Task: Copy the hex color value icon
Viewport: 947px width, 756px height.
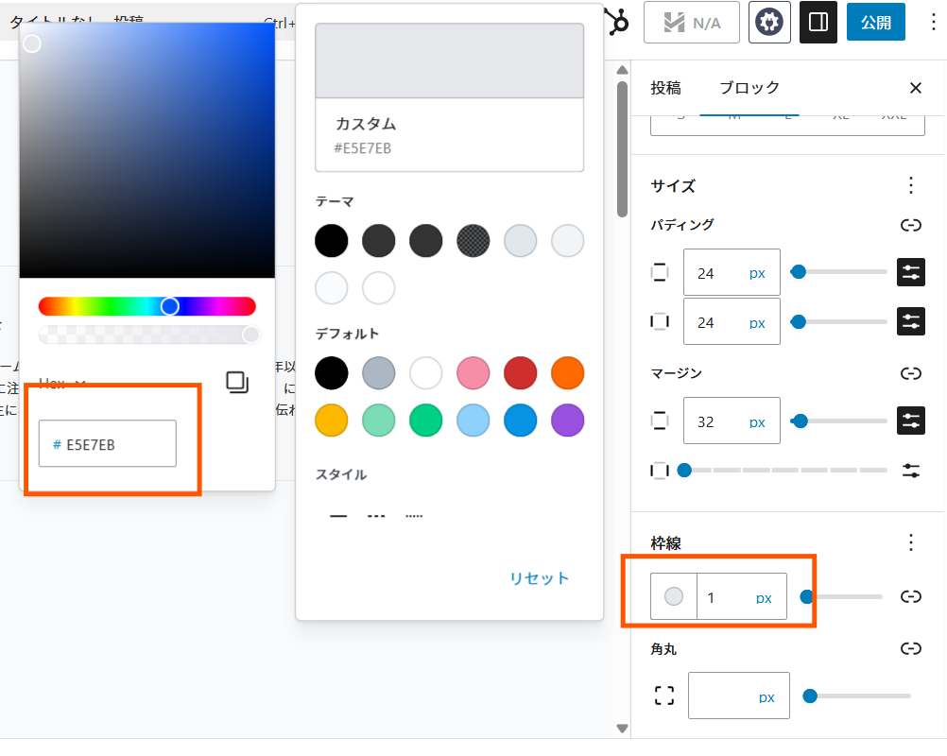Action: tap(237, 382)
